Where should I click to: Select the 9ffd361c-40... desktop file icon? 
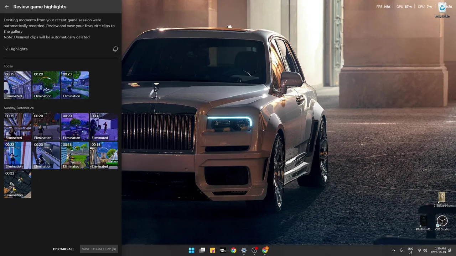tap(424, 223)
